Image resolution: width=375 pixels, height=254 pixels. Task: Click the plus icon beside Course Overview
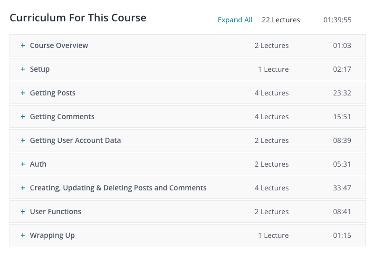point(23,46)
